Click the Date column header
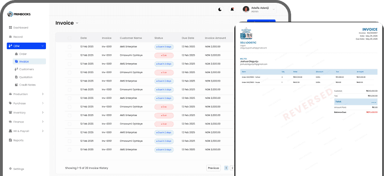This screenshot has width=384, height=176. (83, 38)
